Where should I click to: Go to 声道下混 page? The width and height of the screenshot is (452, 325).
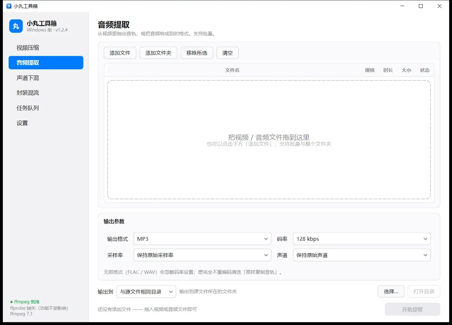(x=46, y=78)
